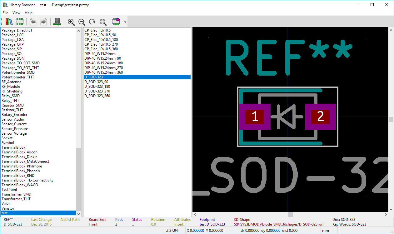The image size is (394, 234).
Task: Redraw the view with the refresh icon
Action: point(92,22)
